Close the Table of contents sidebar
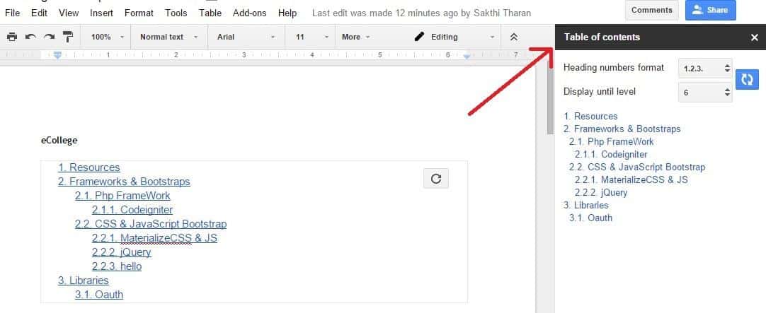Screen dimensions: 766x313 (754, 37)
